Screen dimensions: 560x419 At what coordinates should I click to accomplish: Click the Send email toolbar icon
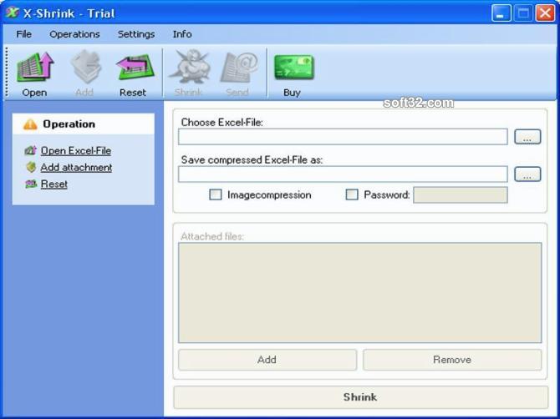(x=239, y=67)
